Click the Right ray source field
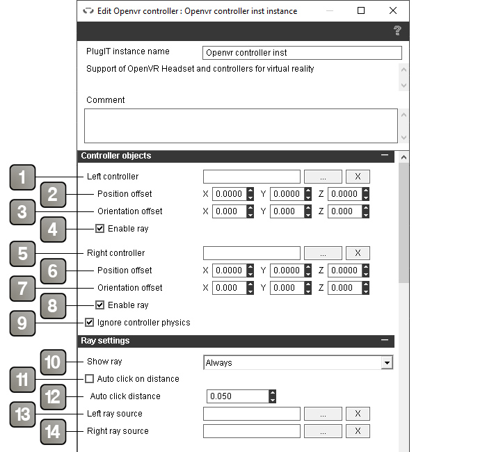 click(252, 431)
